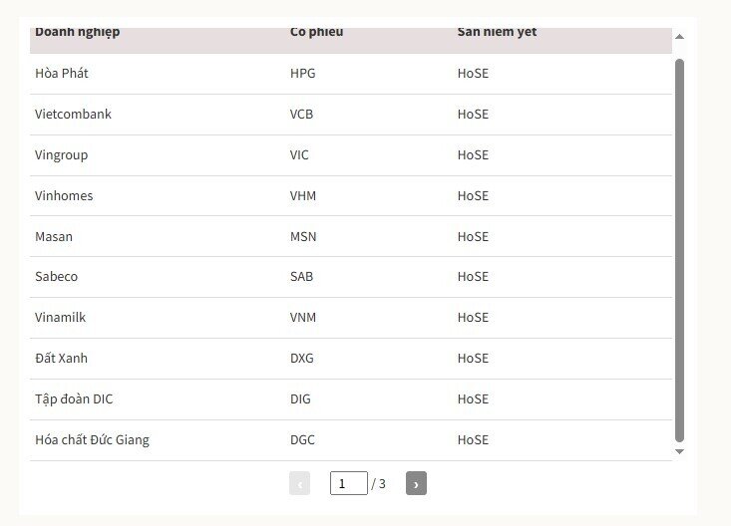Click the scrollbar down arrow

click(679, 451)
